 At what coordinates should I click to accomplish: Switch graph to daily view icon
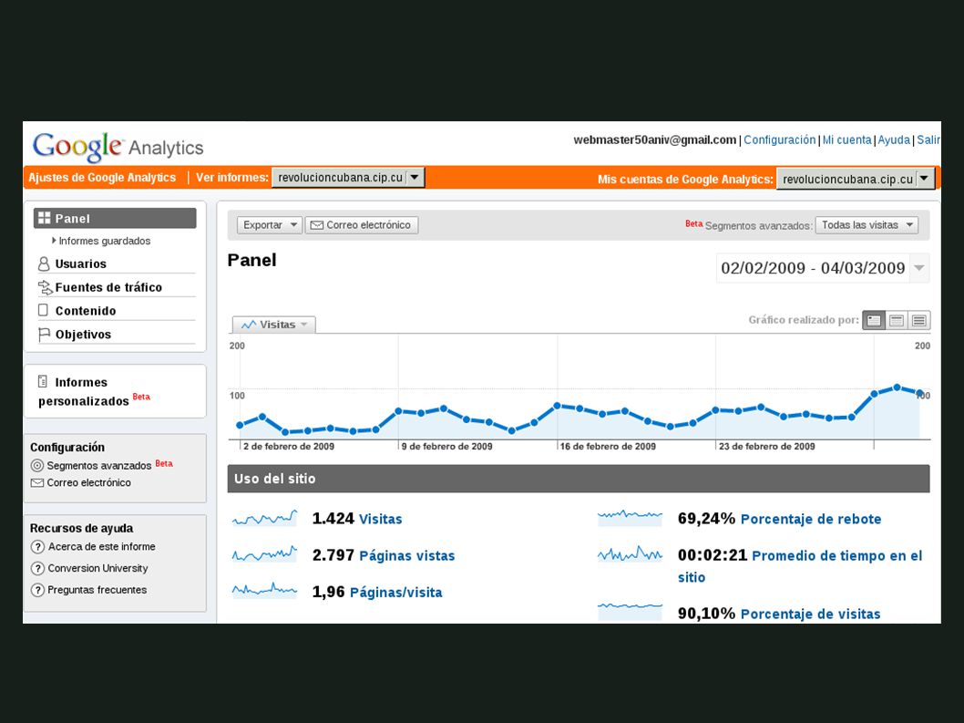(x=874, y=320)
